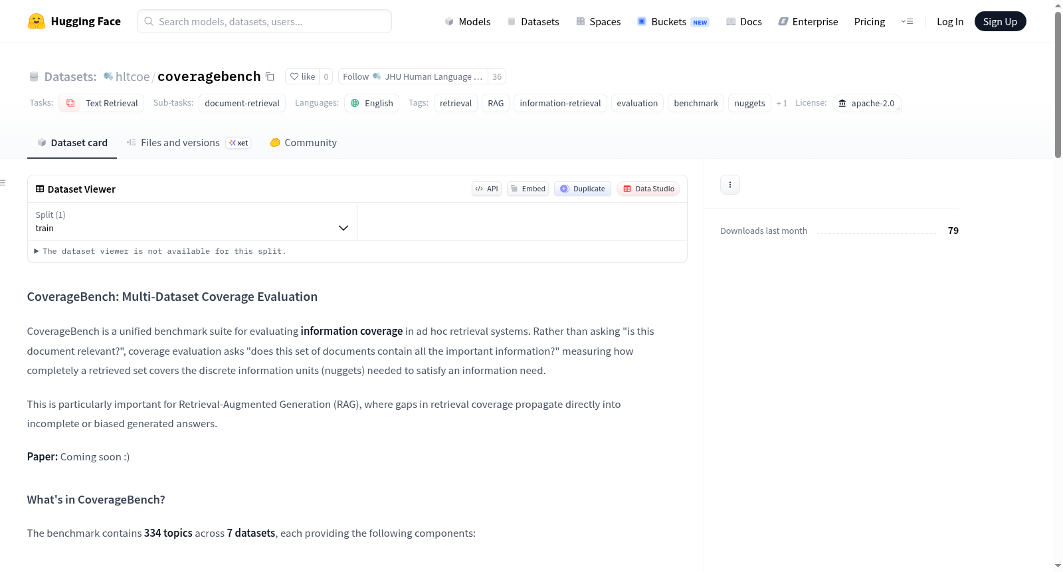Click the page vertical scrollbar thumb
The height and width of the screenshot is (572, 1063).
(x=1058, y=85)
